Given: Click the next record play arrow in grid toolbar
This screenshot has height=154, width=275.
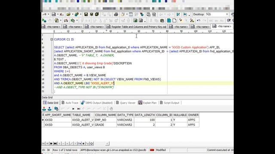Looking at the screenshot, I should tap(73, 109).
